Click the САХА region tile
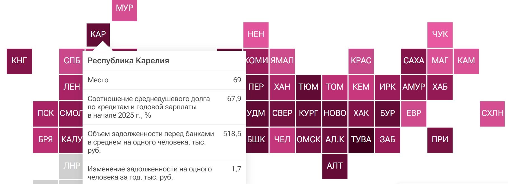The image size is (508, 184). (413, 61)
